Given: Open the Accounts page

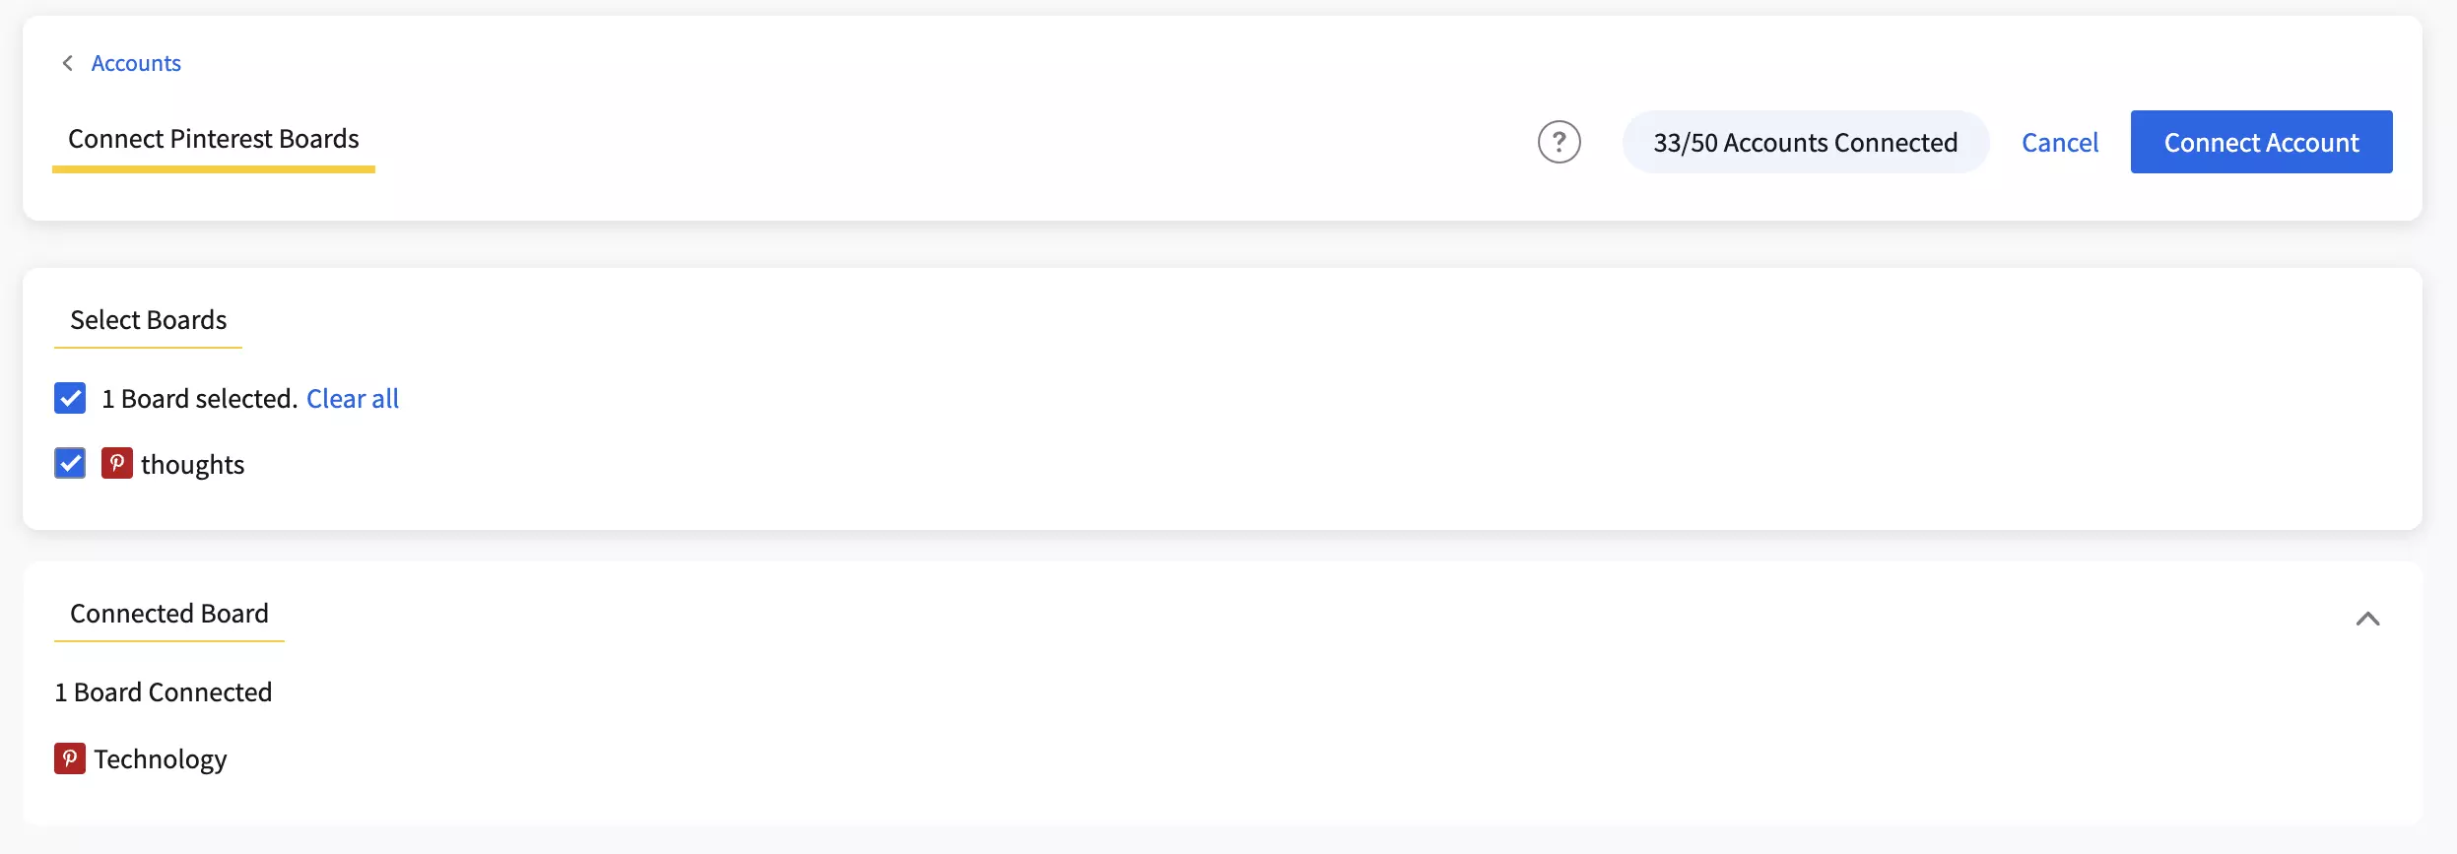Looking at the screenshot, I should click(x=135, y=62).
